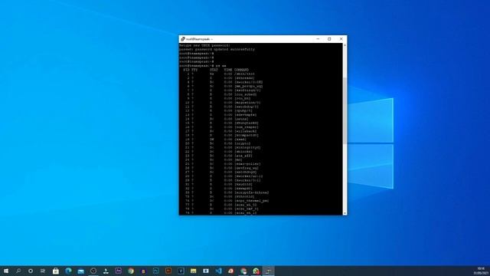Open PuTTY system menu from title icon
The image size is (490, 276).
[x=183, y=39]
